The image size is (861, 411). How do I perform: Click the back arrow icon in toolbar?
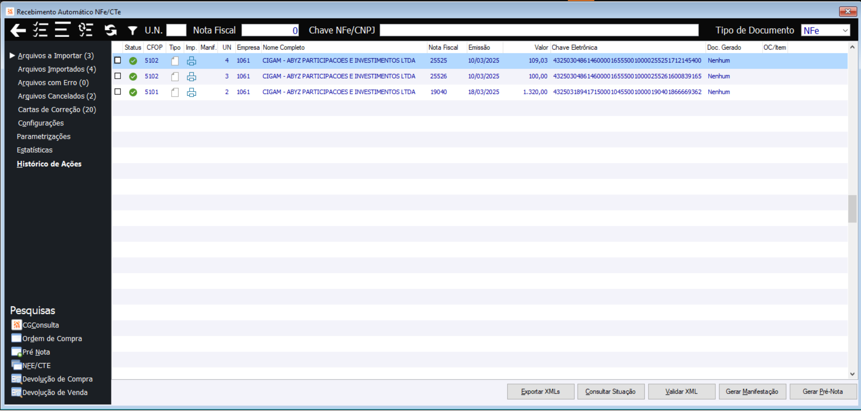[x=18, y=30]
